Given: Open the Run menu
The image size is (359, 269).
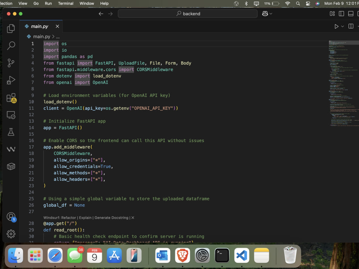Looking at the screenshot, I should point(48,4).
